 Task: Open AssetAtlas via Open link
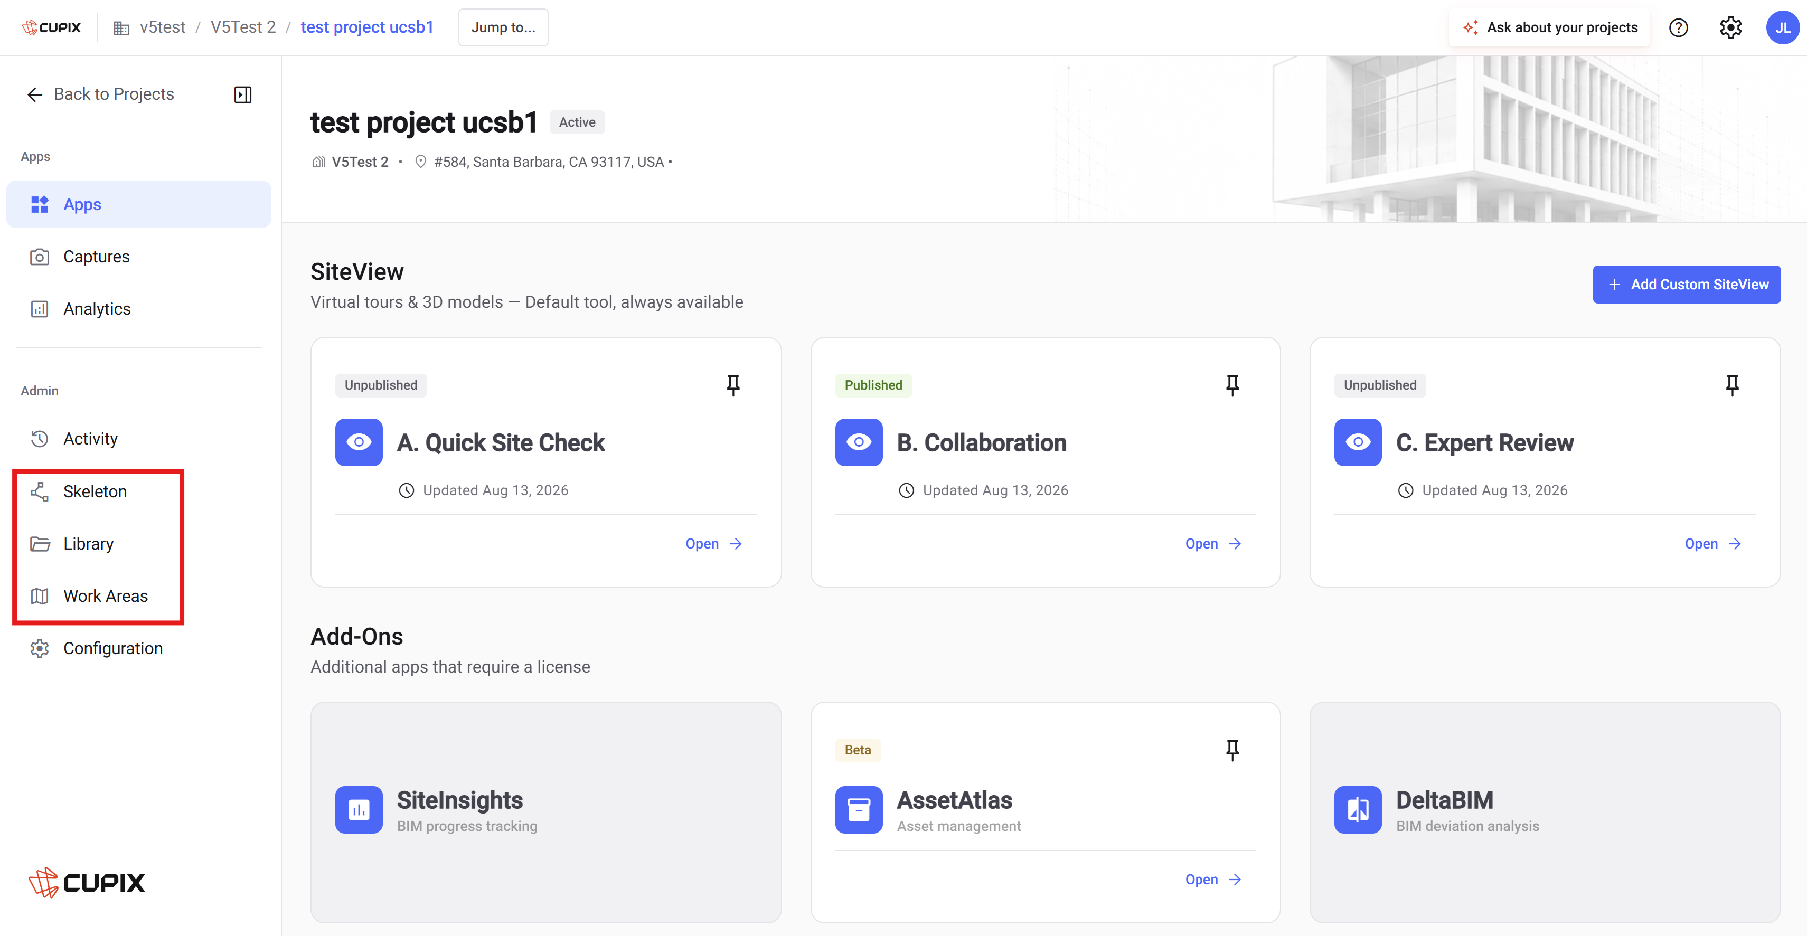click(1213, 880)
